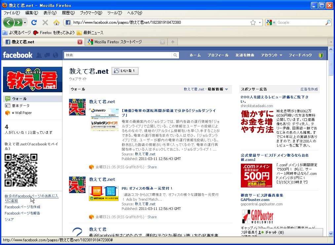Click the Facebook search magnifier button

pyautogui.click(x=175, y=55)
